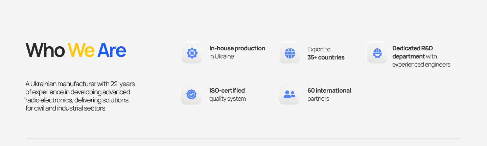Click the blue "Are" heading word
The image size is (487, 146).
click(x=112, y=50)
